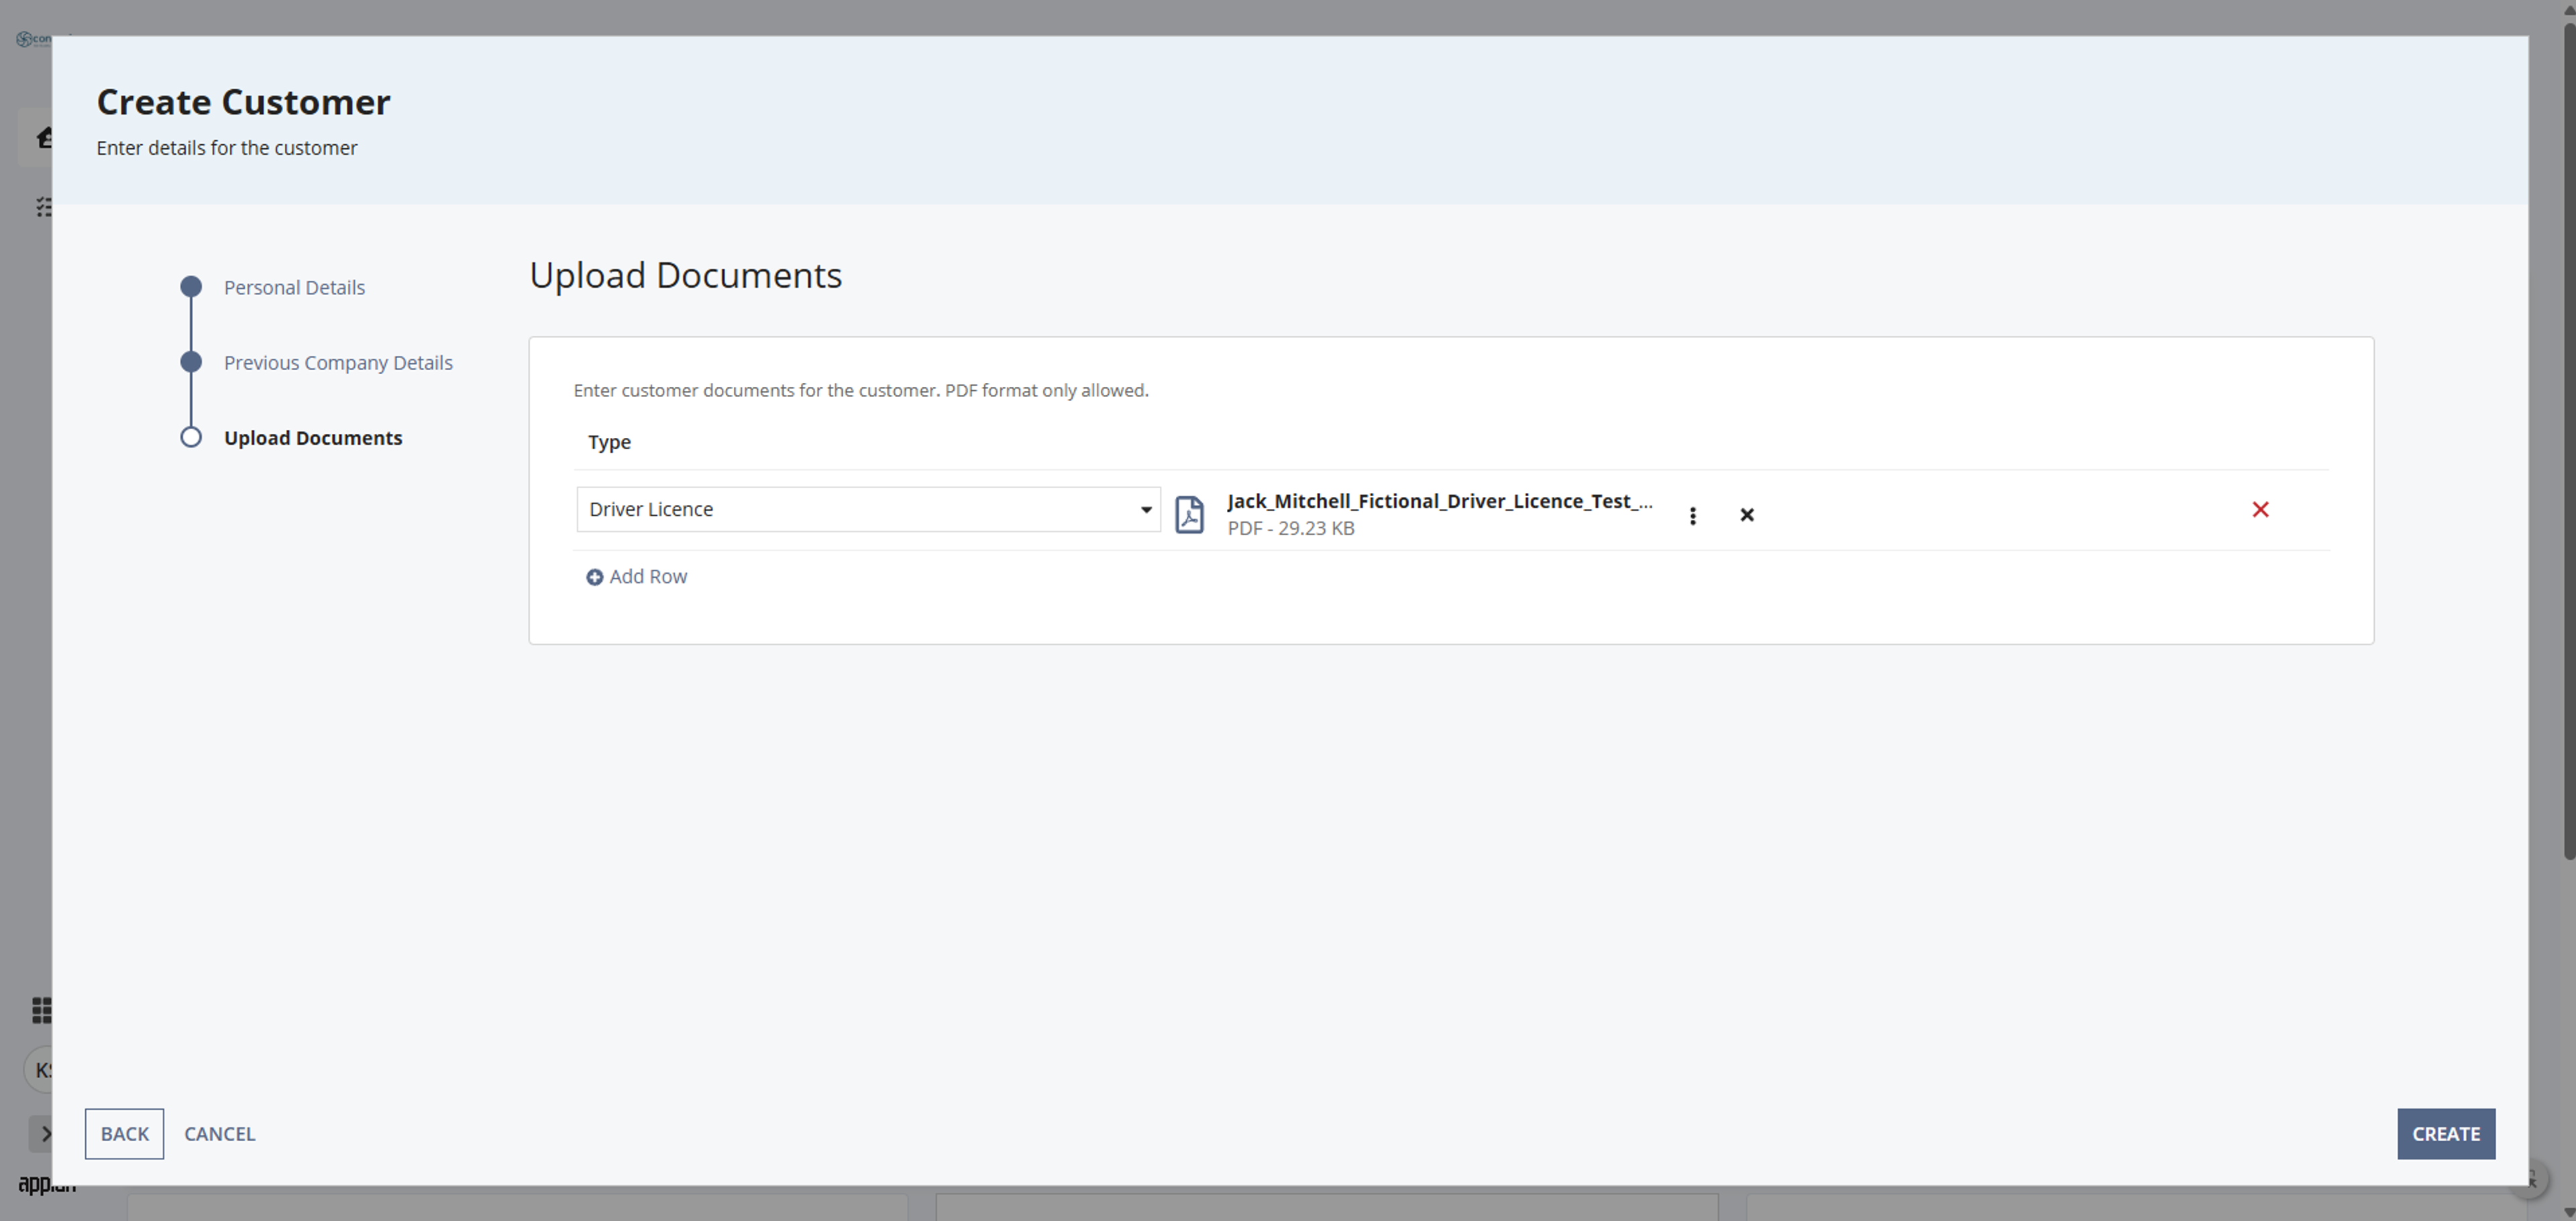This screenshot has height=1221, width=2576.
Task: Click the PDF file icon for the uploaded licence
Action: (1189, 514)
